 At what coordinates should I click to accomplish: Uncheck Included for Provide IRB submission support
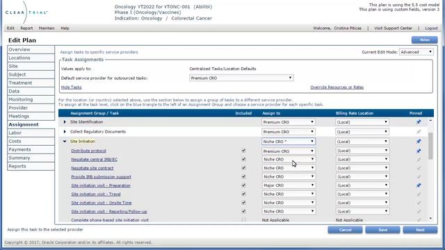pyautogui.click(x=243, y=176)
